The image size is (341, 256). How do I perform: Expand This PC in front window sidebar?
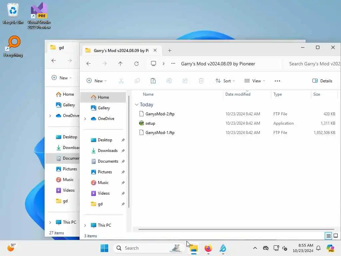85,225
